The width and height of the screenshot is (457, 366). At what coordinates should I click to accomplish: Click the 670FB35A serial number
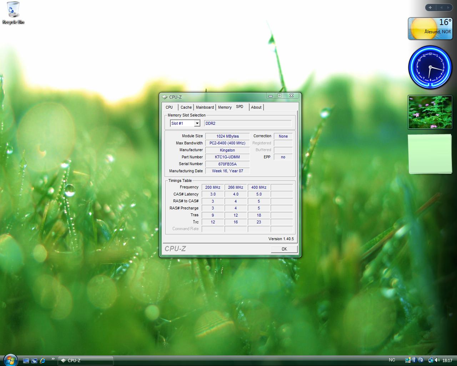(227, 164)
